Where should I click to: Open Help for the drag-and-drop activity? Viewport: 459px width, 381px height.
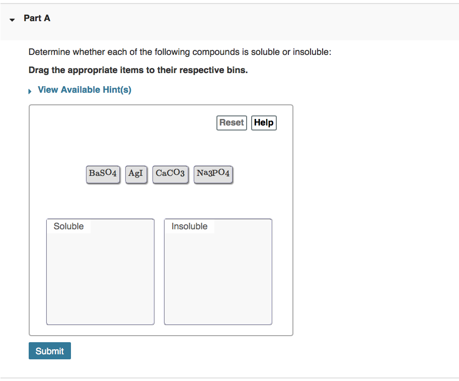(264, 122)
